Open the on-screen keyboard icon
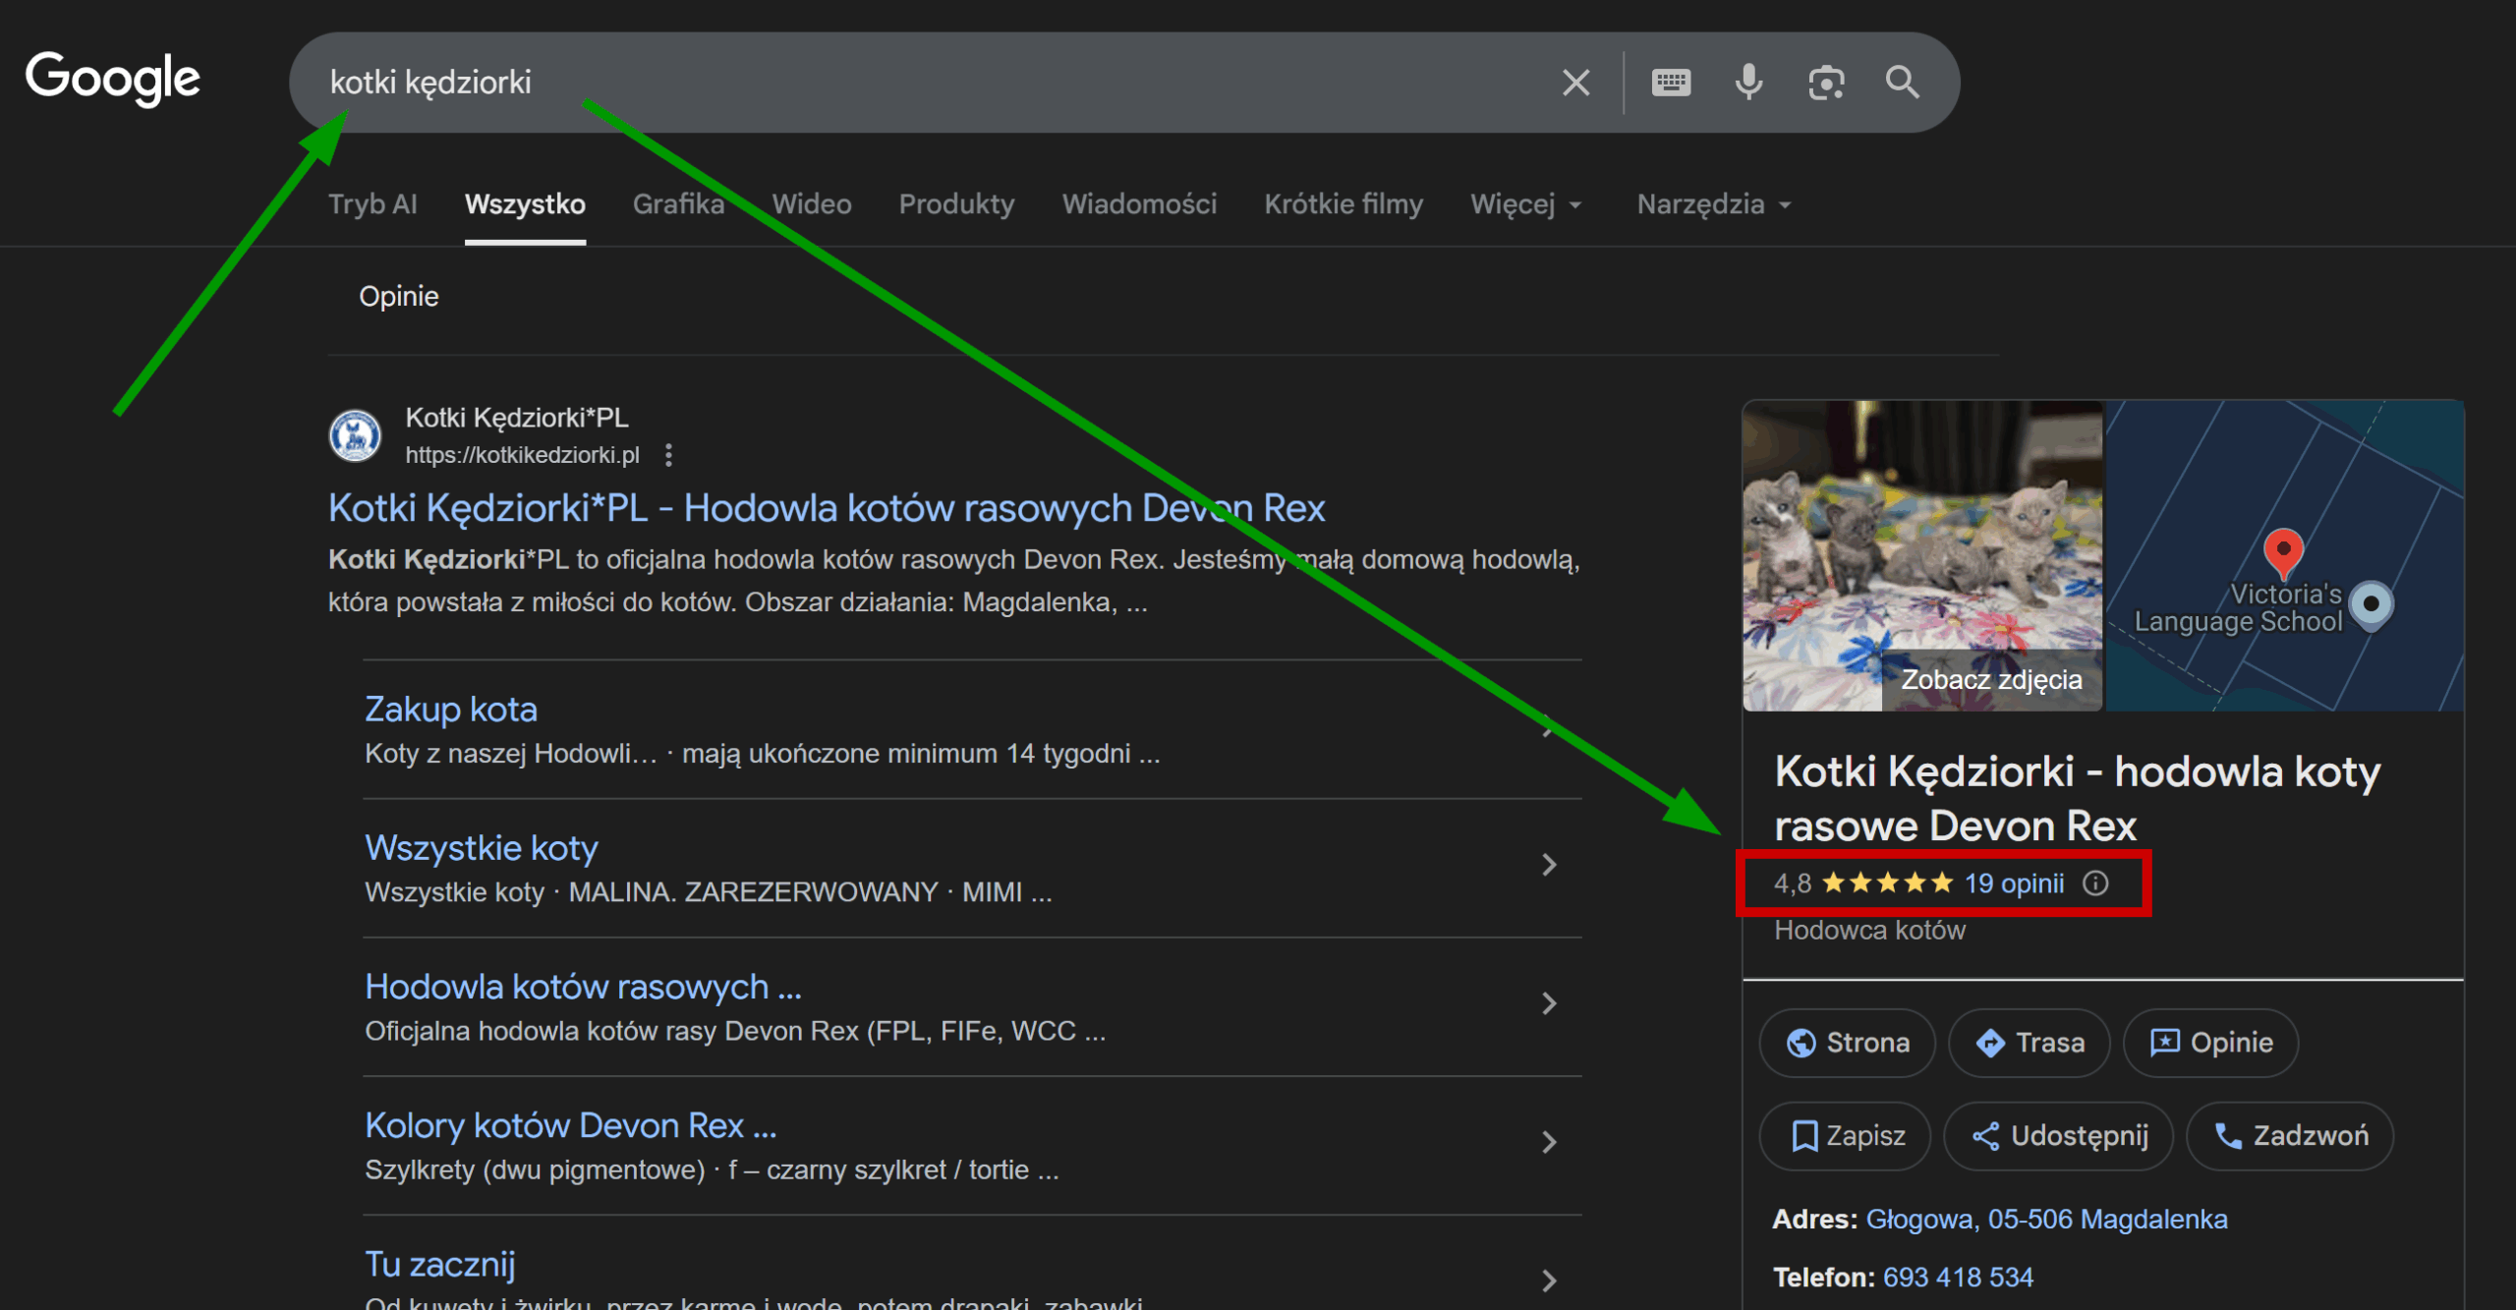This screenshot has width=2516, height=1310. (1671, 83)
